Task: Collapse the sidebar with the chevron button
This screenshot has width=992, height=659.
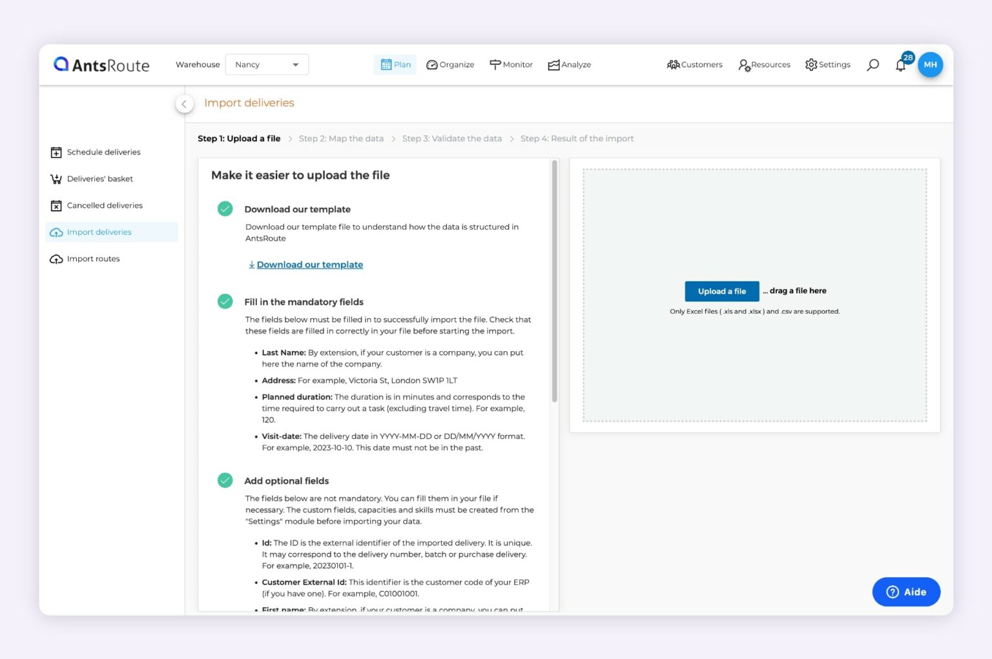Action: pos(184,104)
